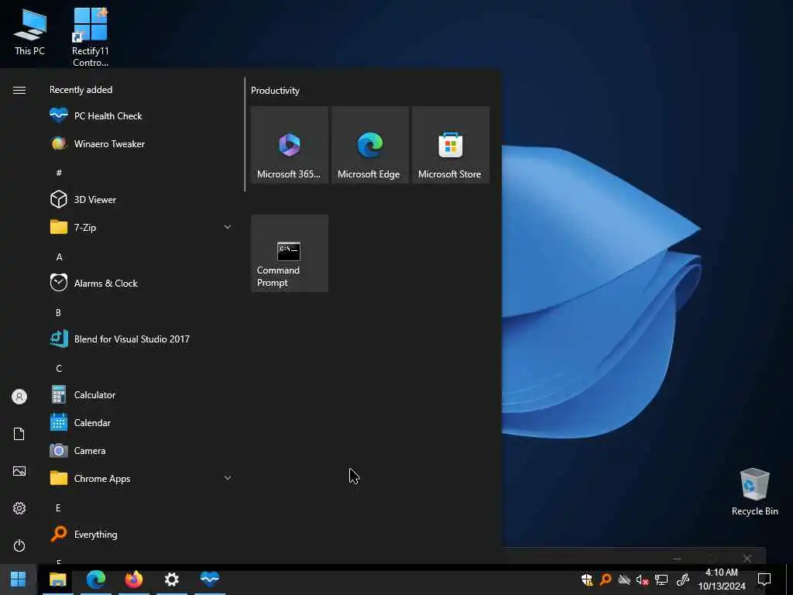
Task: Click the B letter index header
Action: [x=59, y=312]
